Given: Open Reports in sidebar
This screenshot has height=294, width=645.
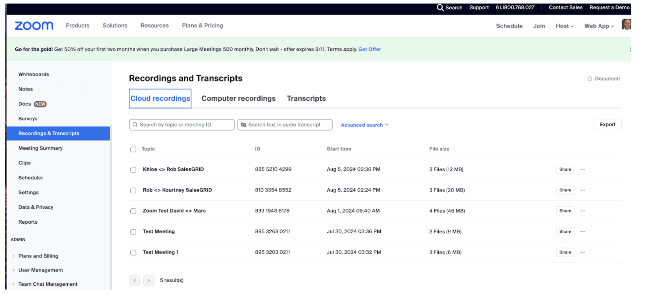Looking at the screenshot, I should click(28, 222).
